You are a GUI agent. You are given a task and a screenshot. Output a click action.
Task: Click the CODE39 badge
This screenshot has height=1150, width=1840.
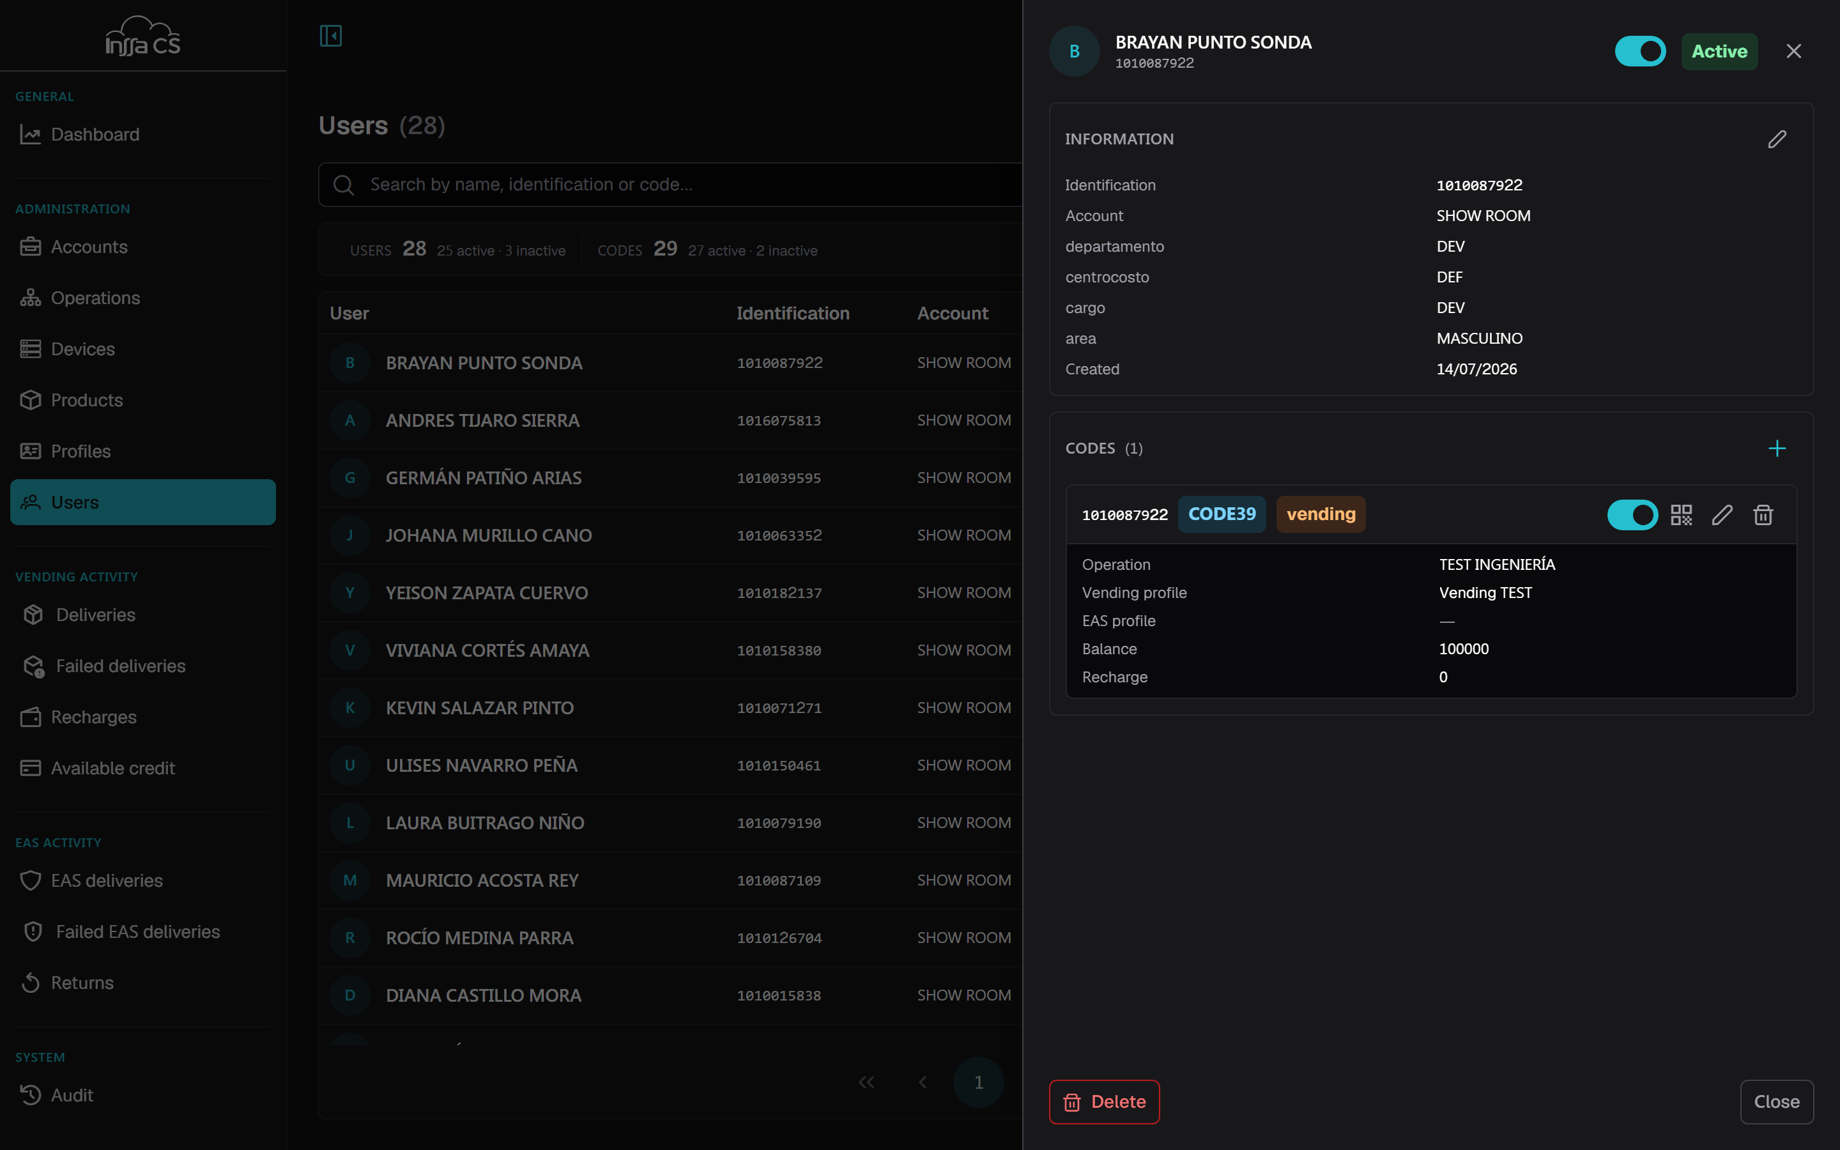(1222, 514)
